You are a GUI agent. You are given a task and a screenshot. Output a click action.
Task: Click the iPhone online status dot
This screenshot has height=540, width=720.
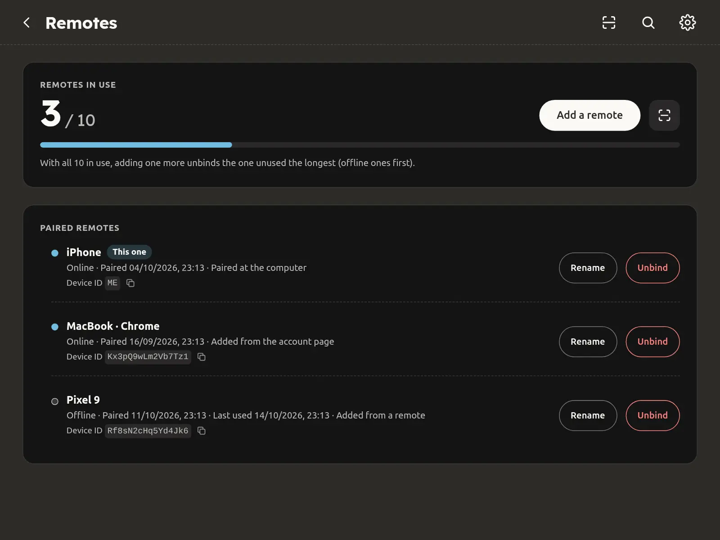[x=55, y=253]
